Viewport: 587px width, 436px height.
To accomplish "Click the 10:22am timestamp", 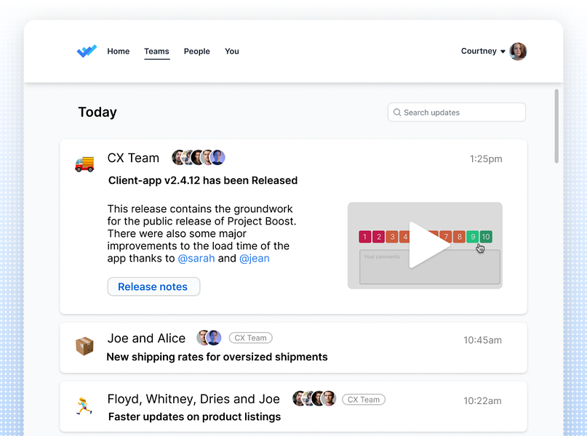I will [482, 401].
